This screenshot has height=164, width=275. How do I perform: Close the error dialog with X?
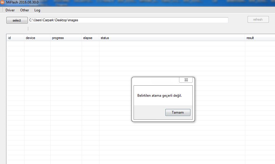point(186,80)
